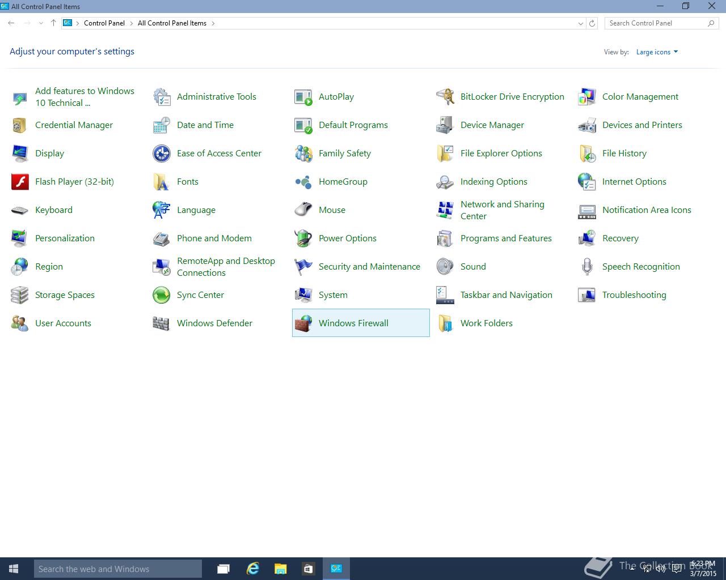726x580 pixels.
Task: Open the Windows Firewall icon
Action: click(x=303, y=323)
